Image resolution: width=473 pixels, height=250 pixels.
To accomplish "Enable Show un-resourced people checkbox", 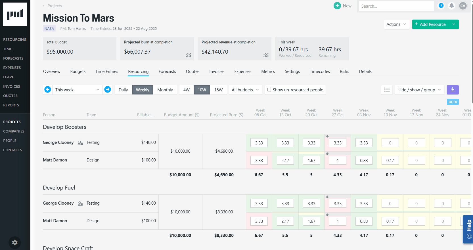I will [269, 90].
